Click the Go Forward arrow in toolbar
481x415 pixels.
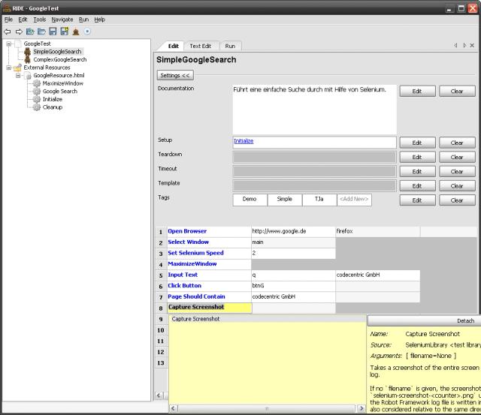pos(19,32)
